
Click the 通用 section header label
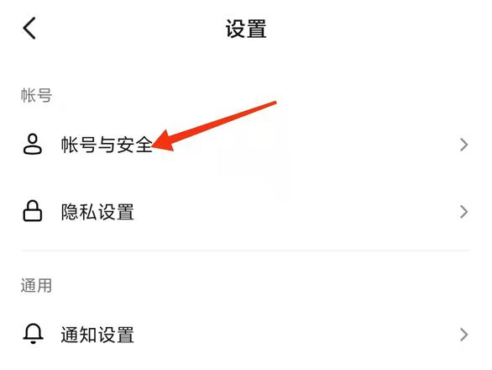click(36, 285)
